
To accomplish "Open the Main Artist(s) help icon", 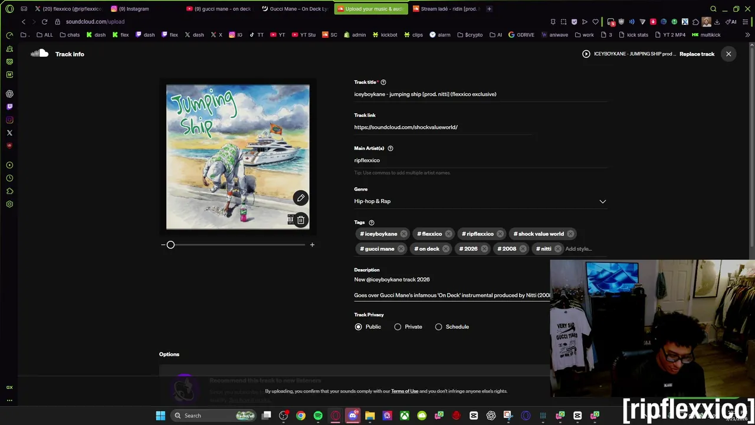I will pos(390,148).
